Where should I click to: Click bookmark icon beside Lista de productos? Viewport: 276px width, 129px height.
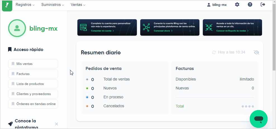[13, 84]
